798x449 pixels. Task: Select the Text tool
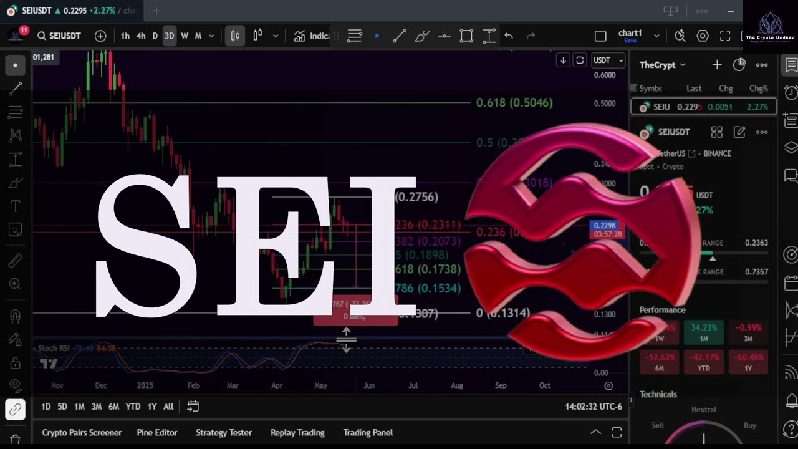click(15, 206)
